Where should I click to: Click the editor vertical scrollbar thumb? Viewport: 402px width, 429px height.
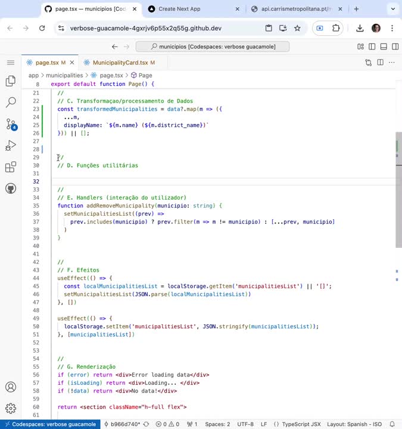click(398, 190)
